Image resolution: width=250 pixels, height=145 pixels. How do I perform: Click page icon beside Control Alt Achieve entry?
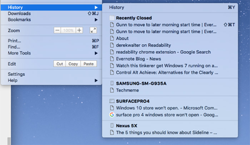[112, 72]
